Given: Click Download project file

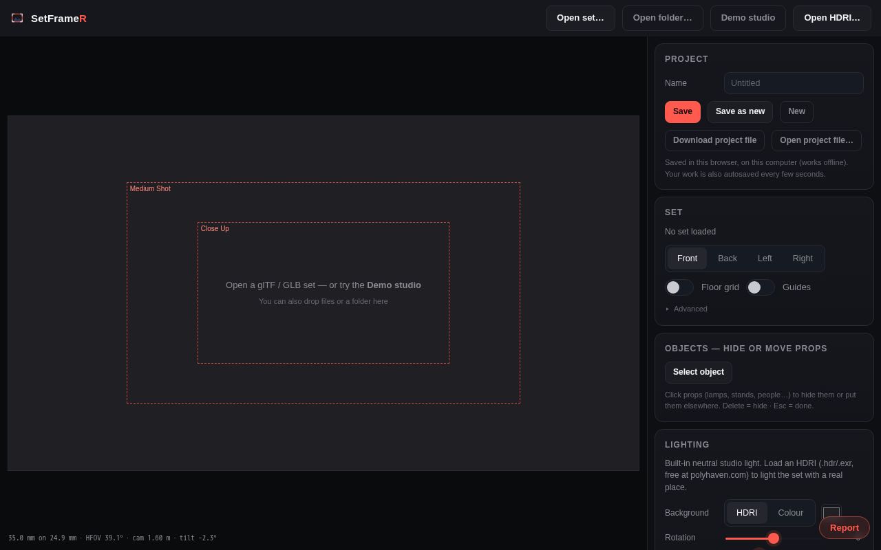Looking at the screenshot, I should 714,140.
